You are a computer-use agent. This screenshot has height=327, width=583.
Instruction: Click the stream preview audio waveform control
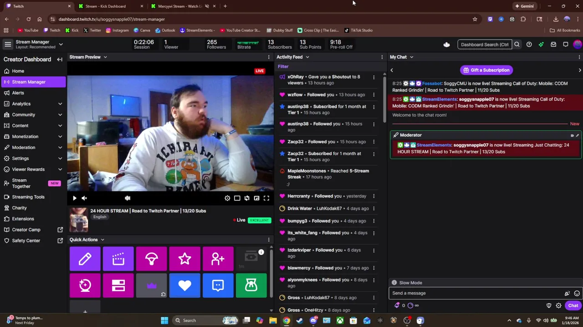(128, 198)
